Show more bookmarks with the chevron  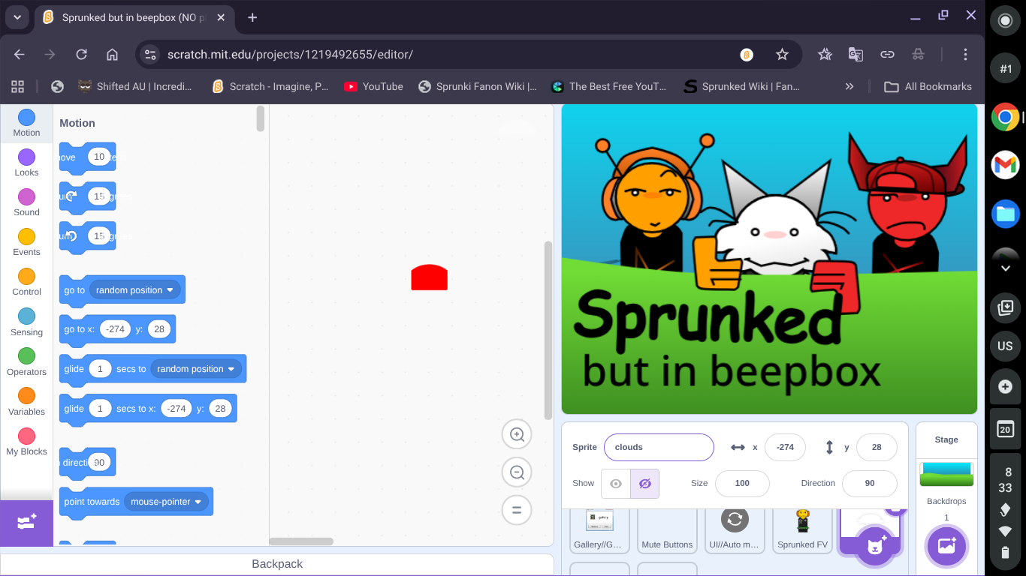coord(849,86)
